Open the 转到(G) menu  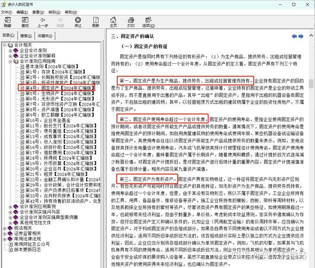(x=55, y=12)
